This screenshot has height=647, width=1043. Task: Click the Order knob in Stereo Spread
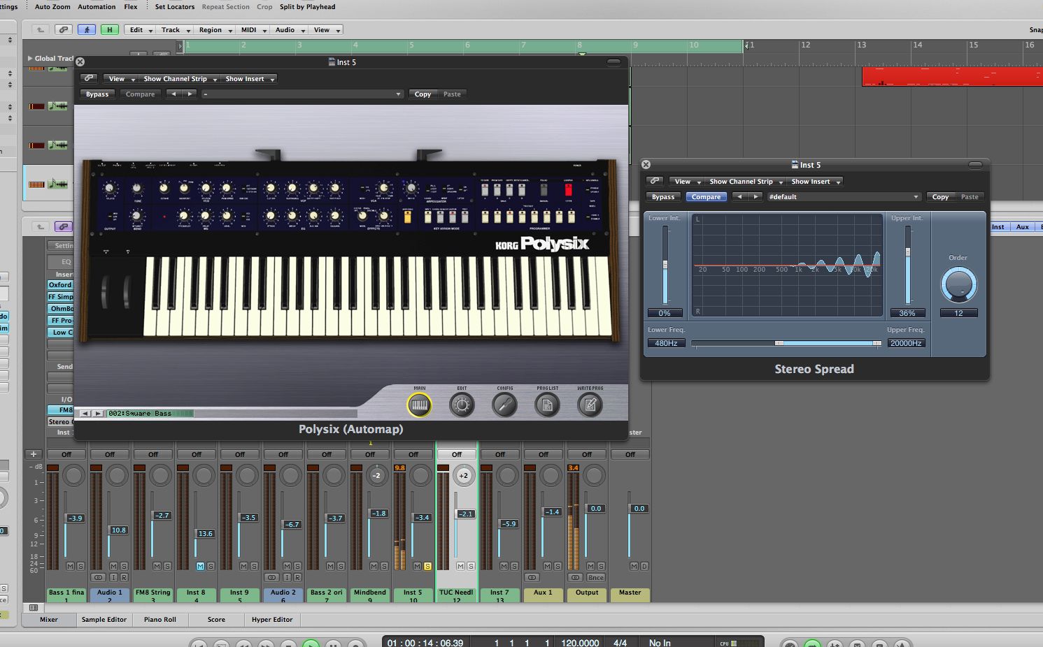[x=958, y=285]
